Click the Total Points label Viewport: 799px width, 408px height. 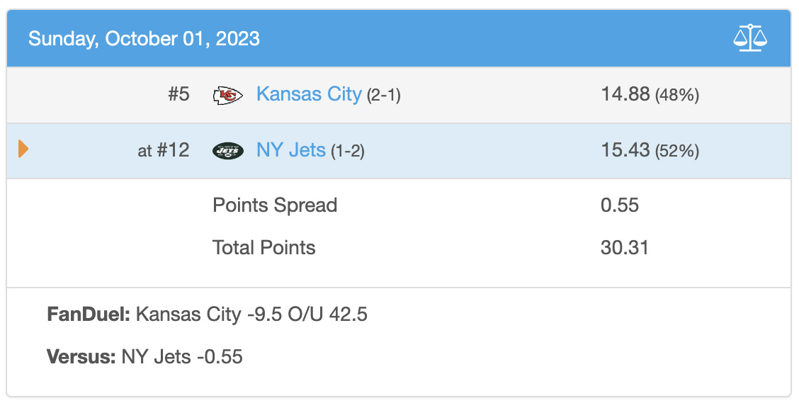coord(264,247)
